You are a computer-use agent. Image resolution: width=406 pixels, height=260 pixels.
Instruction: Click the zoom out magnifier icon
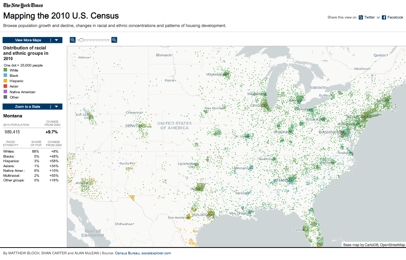click(73, 40)
